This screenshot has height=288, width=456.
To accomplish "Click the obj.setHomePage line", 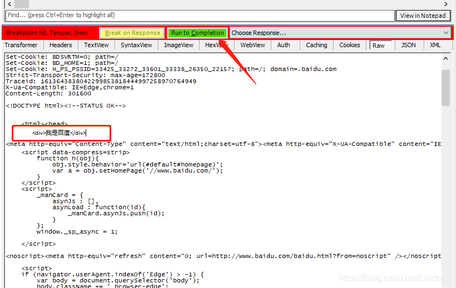I will point(137,171).
